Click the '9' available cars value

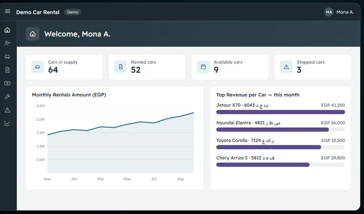[216, 70]
